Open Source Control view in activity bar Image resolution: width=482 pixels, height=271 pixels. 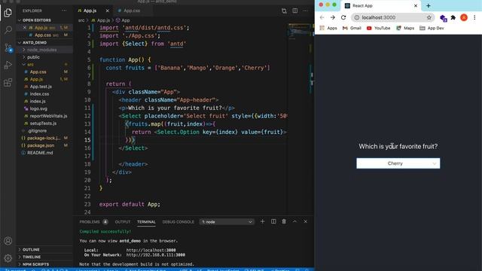click(x=8, y=47)
